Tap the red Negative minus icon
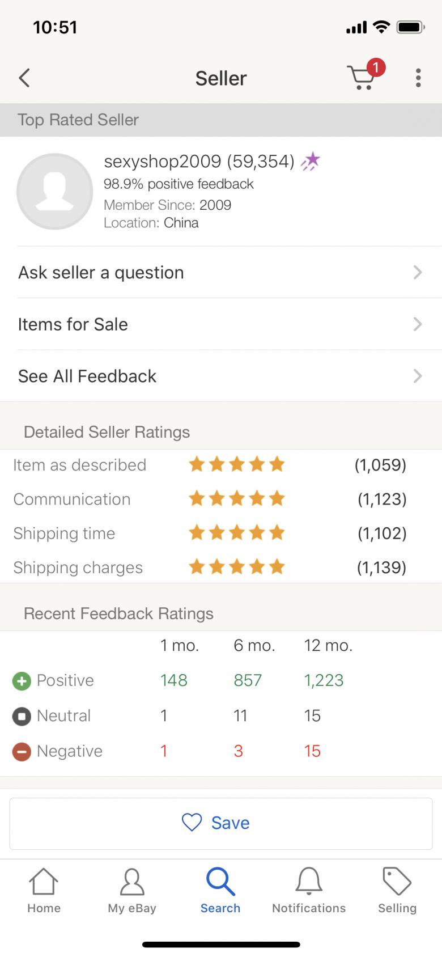 (x=22, y=752)
